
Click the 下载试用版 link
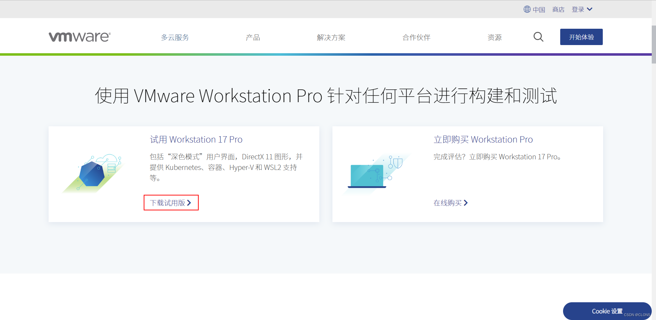pyautogui.click(x=171, y=203)
